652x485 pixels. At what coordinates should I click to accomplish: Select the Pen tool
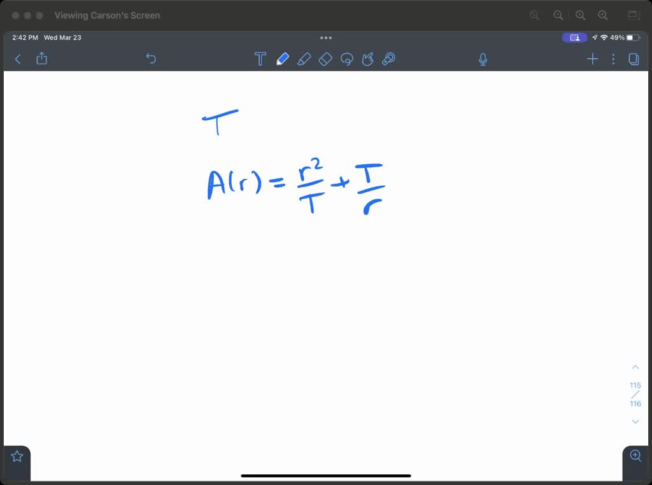(283, 59)
